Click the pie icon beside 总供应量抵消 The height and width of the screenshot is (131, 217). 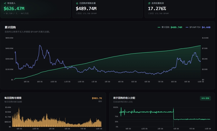coord(149,3)
